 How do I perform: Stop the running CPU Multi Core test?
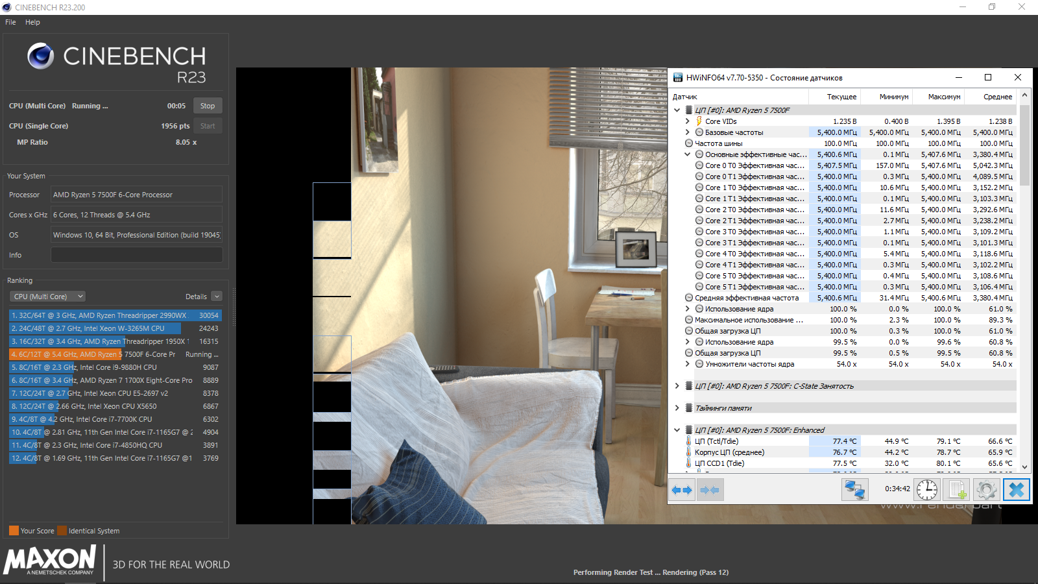208,106
